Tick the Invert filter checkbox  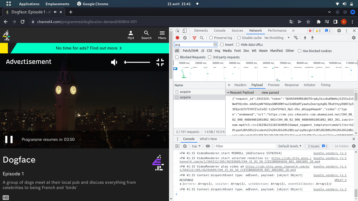pyautogui.click(x=222, y=44)
